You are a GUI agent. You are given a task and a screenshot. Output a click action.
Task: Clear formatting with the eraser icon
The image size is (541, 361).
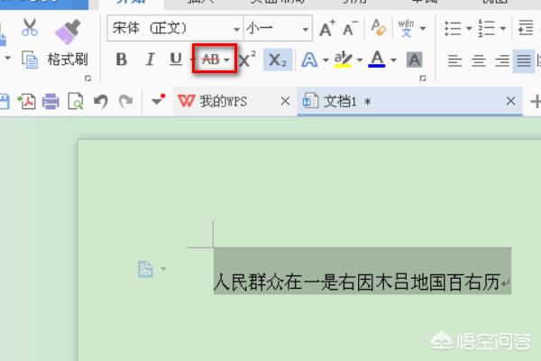(x=378, y=28)
